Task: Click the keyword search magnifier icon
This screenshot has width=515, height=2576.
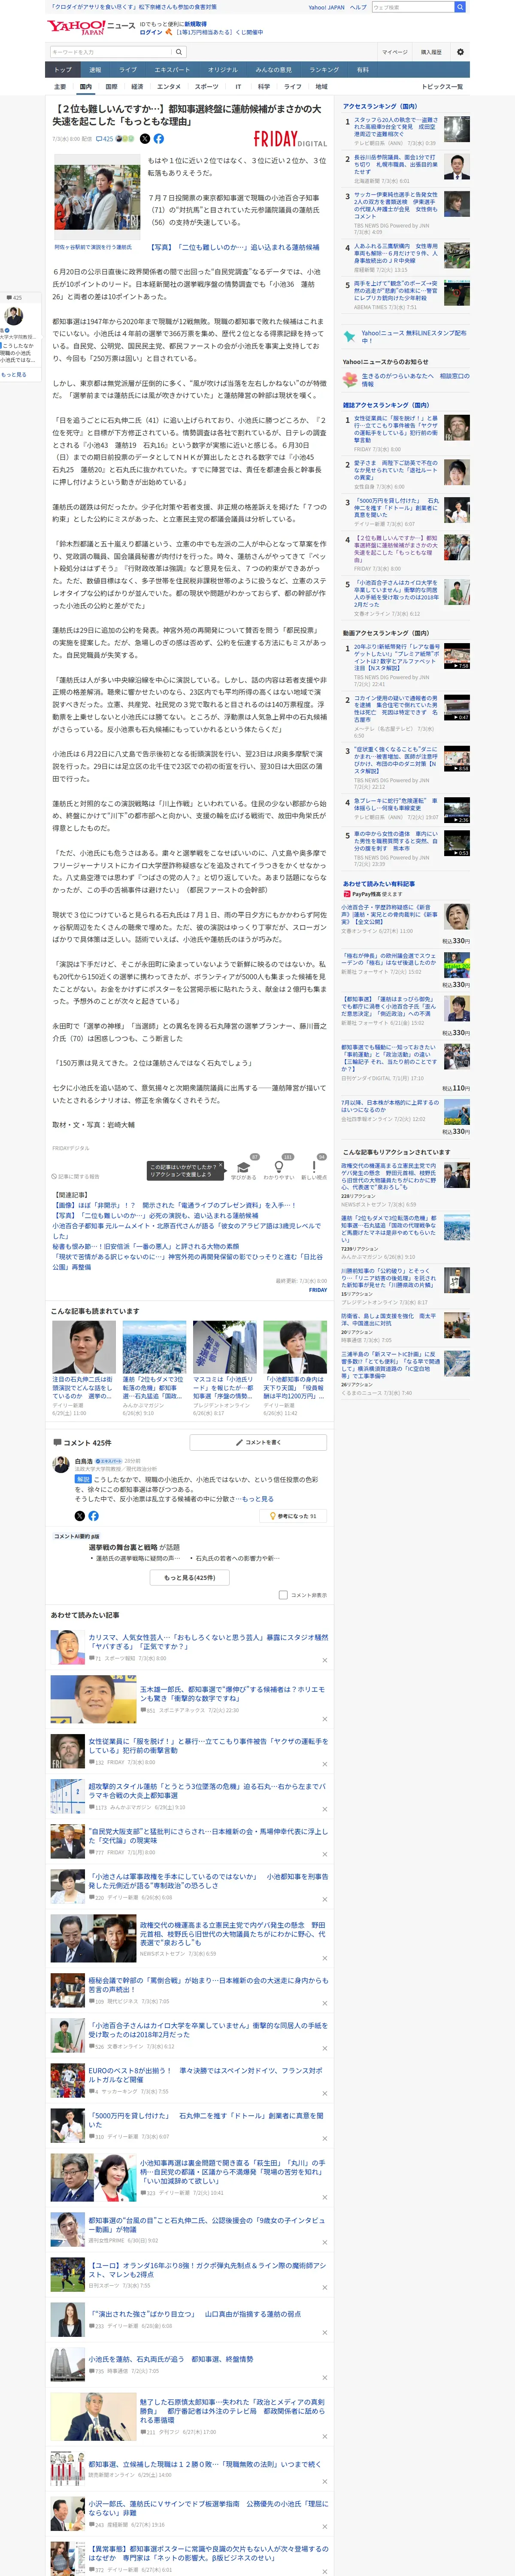Action: tap(179, 52)
